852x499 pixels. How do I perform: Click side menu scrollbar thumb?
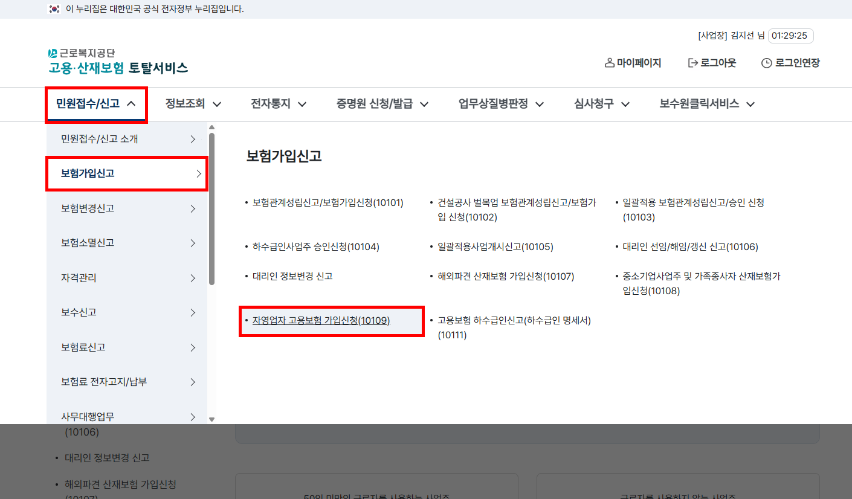click(x=211, y=208)
